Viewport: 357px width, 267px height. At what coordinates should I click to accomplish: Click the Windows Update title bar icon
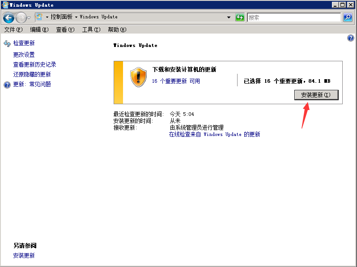click(x=5, y=5)
